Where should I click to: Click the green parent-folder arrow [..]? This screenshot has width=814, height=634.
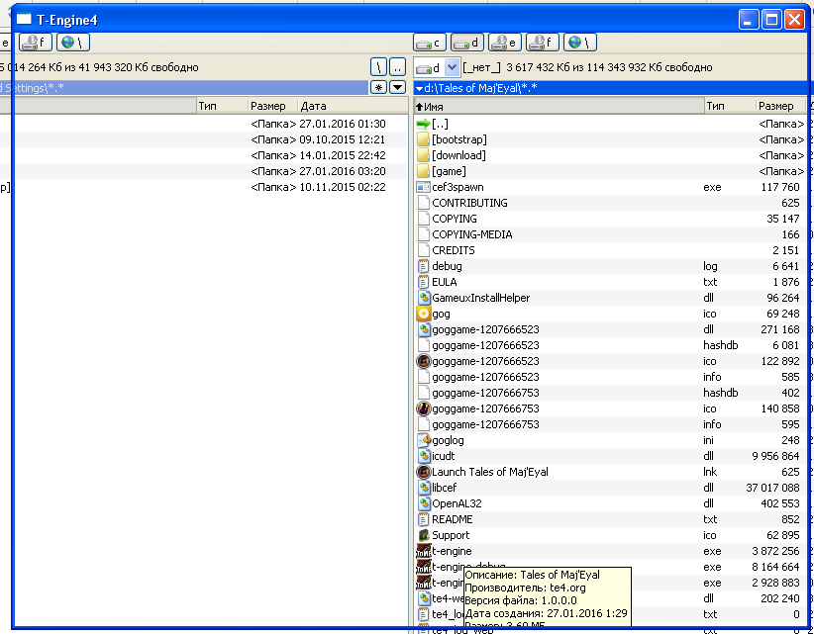(x=424, y=124)
